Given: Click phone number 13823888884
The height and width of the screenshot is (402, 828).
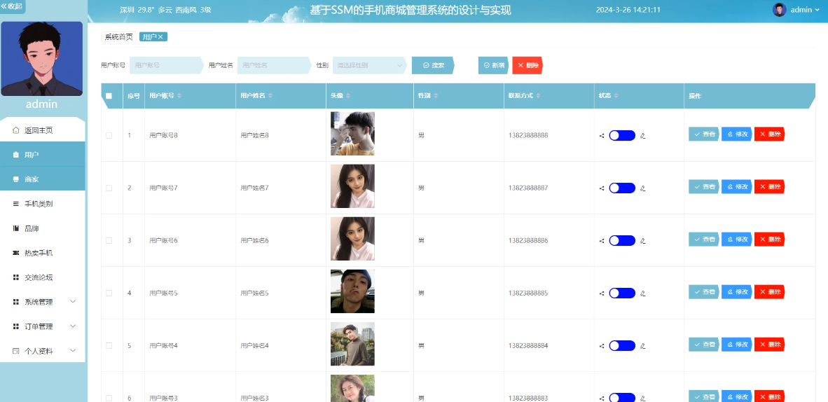Looking at the screenshot, I should point(528,345).
